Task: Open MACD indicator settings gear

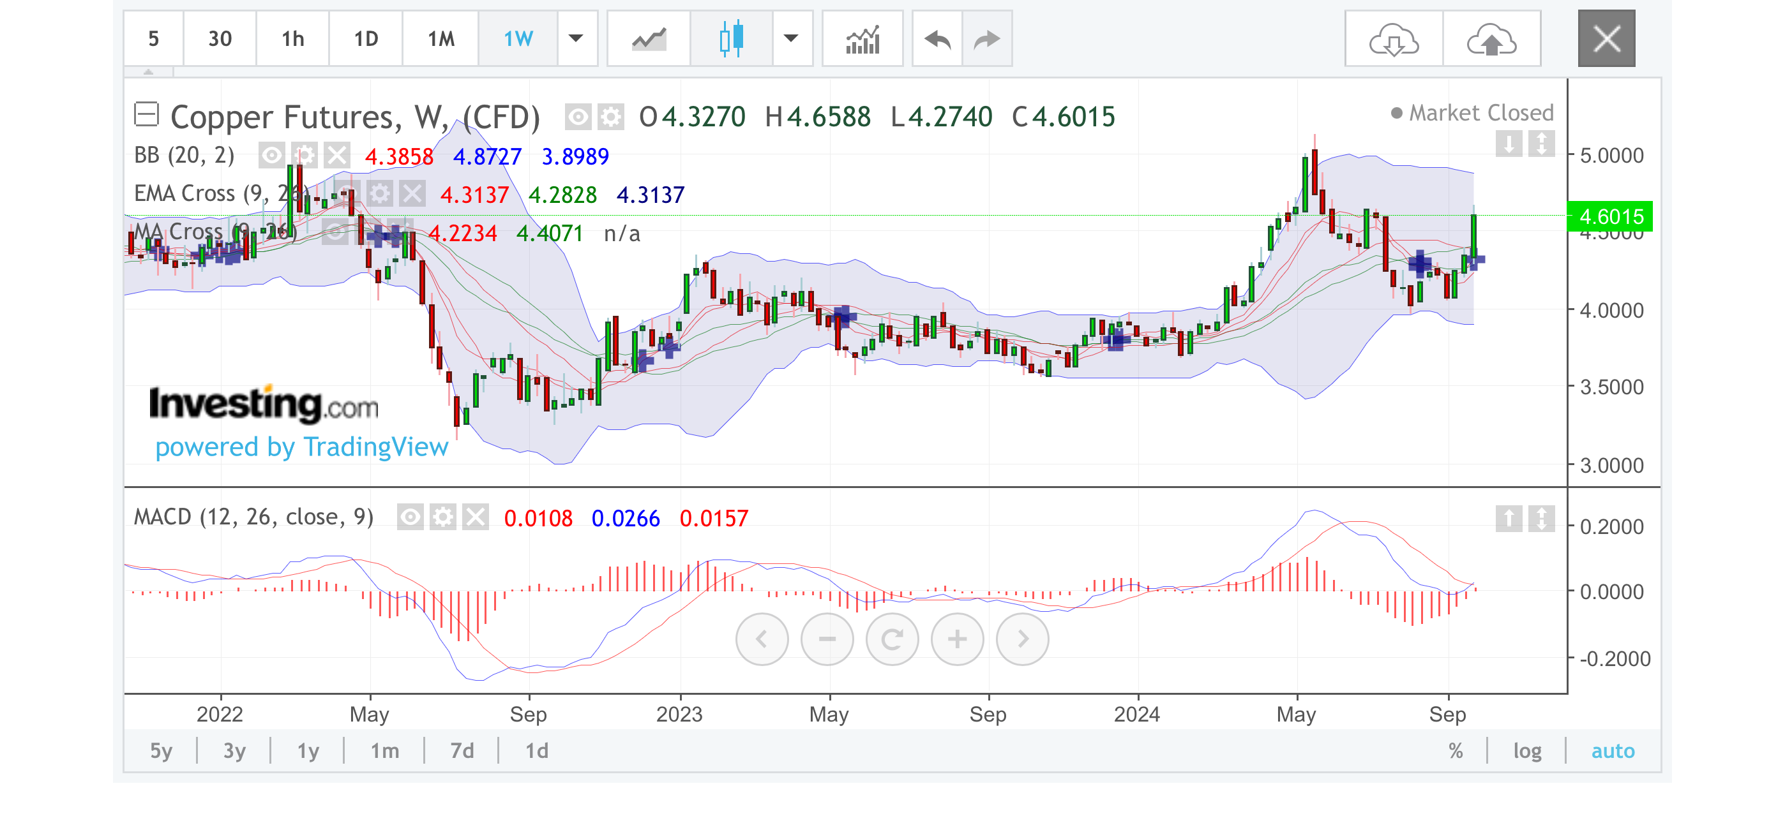Action: tap(443, 517)
